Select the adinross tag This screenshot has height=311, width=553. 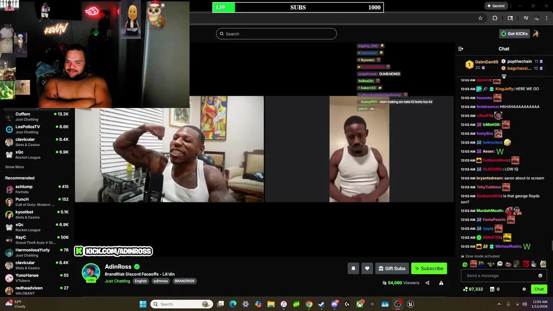tap(161, 281)
